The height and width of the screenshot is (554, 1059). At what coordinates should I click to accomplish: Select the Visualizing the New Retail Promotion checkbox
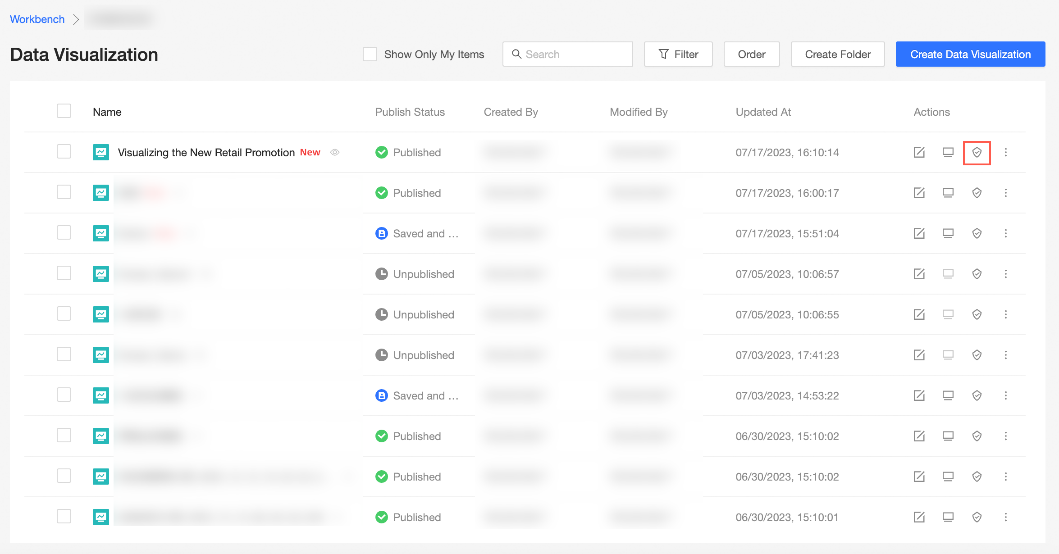64,152
